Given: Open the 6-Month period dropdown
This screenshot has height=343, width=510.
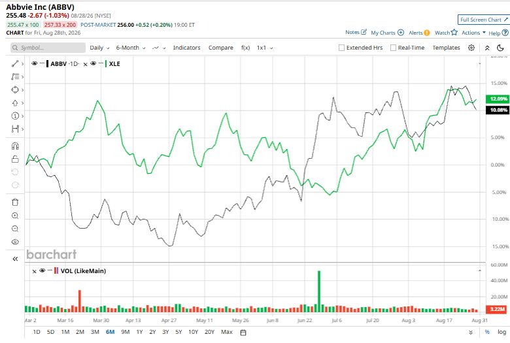Looking at the screenshot, I should tap(131, 48).
